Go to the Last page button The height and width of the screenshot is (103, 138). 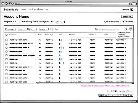131,95
